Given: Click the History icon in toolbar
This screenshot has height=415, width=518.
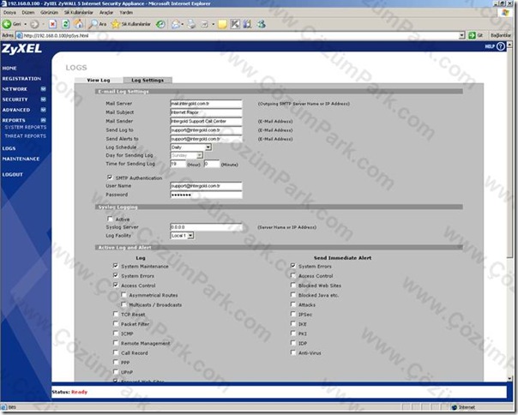Looking at the screenshot, I should click(161, 24).
